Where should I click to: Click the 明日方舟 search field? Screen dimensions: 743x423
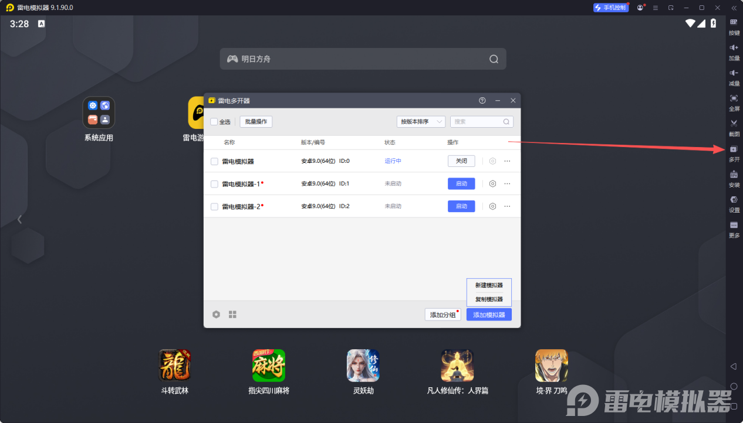coord(363,59)
